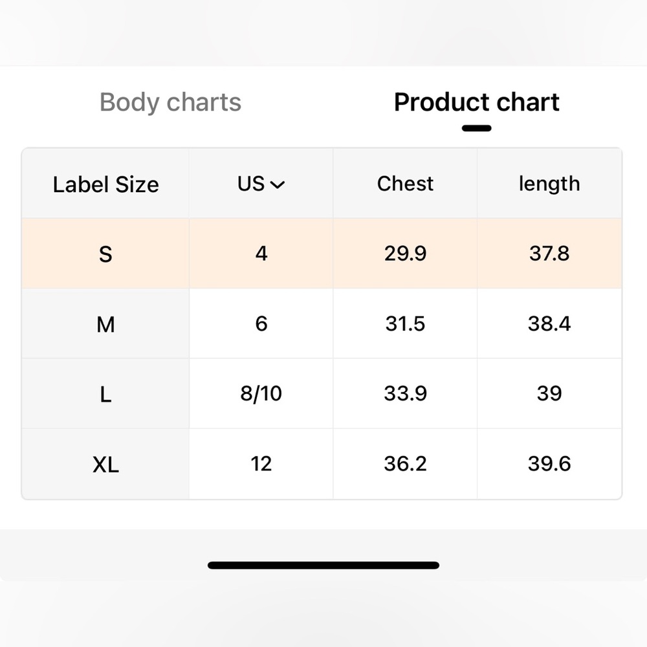647x647 pixels.
Task: Click the Label Size column header
Action: point(105,184)
